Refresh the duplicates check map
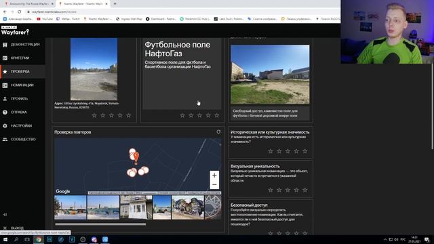The width and height of the screenshot is (434, 244). coord(218,132)
